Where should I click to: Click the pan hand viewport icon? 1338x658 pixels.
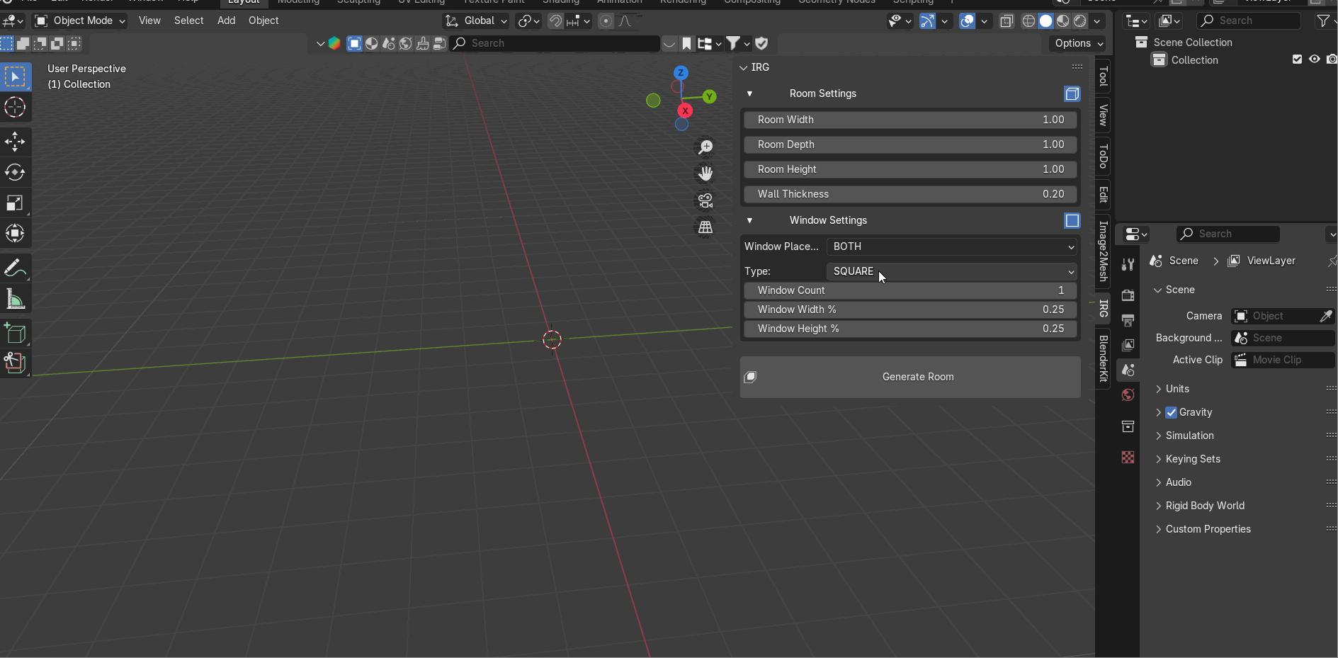point(705,174)
